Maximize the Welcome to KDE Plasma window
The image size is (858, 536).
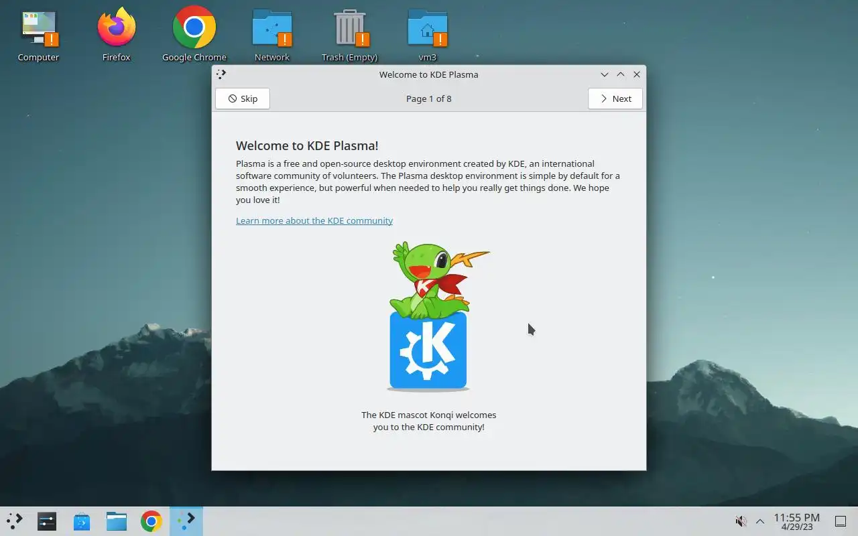[x=621, y=74]
